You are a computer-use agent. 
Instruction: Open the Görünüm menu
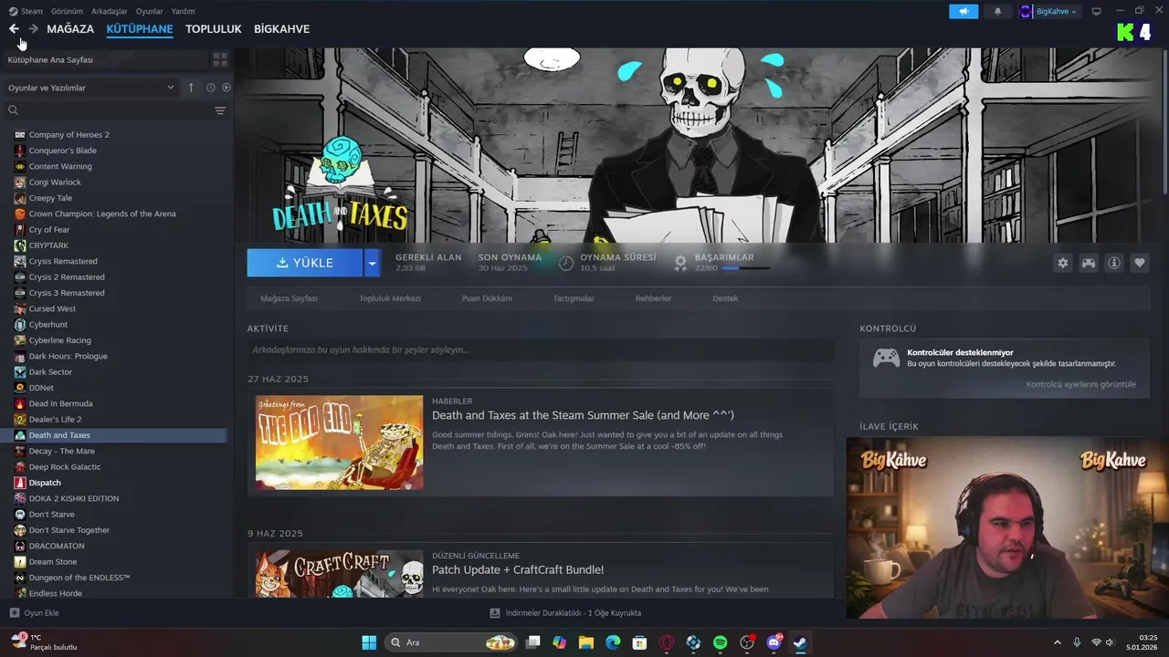pyautogui.click(x=67, y=11)
